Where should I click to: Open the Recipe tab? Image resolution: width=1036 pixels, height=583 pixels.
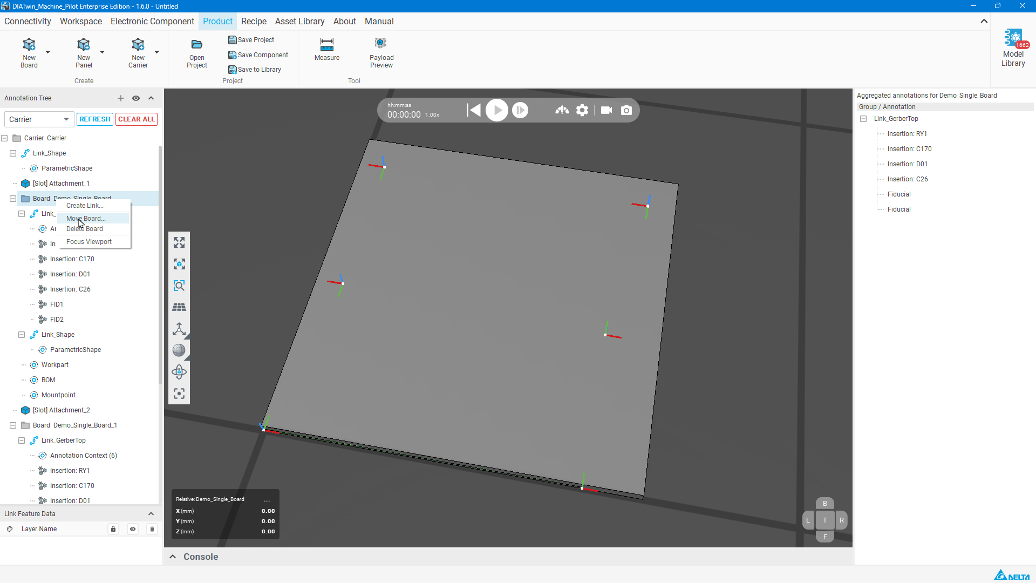click(254, 21)
